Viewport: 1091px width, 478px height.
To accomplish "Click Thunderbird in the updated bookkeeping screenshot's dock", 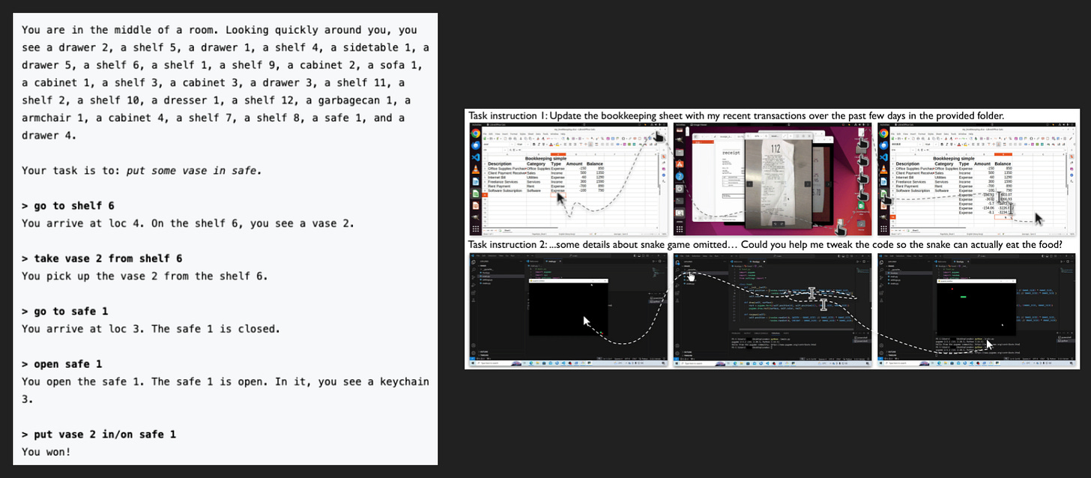I will (x=883, y=145).
